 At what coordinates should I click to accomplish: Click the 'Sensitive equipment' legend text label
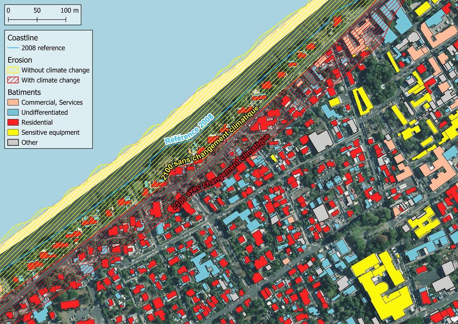point(50,132)
